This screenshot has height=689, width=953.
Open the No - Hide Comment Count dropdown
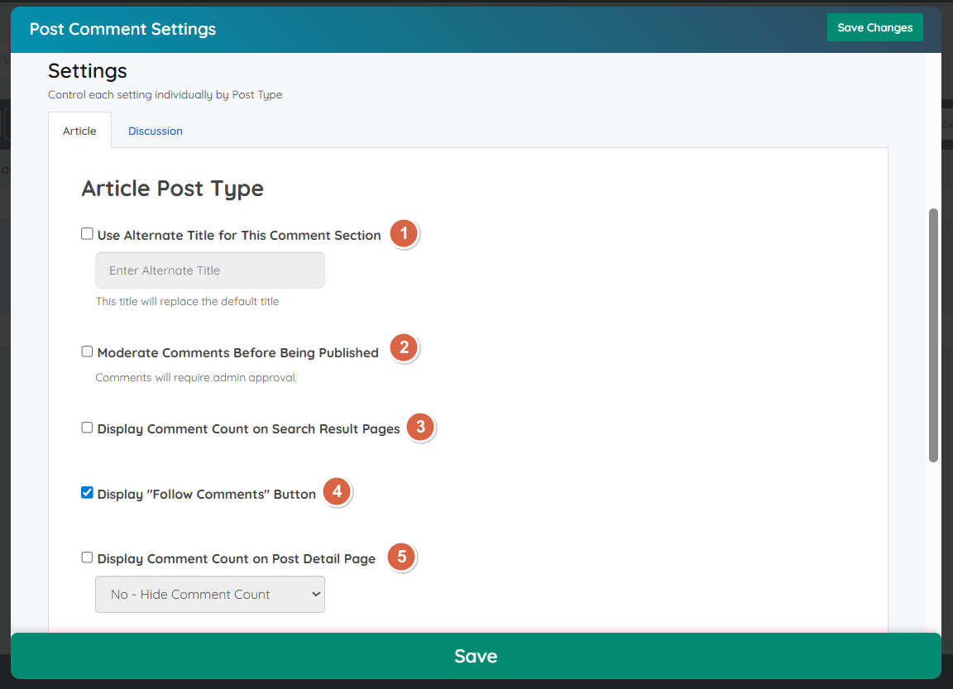pyautogui.click(x=209, y=594)
